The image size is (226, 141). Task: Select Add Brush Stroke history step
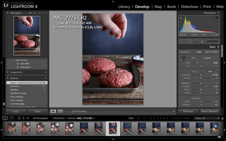[27, 93]
